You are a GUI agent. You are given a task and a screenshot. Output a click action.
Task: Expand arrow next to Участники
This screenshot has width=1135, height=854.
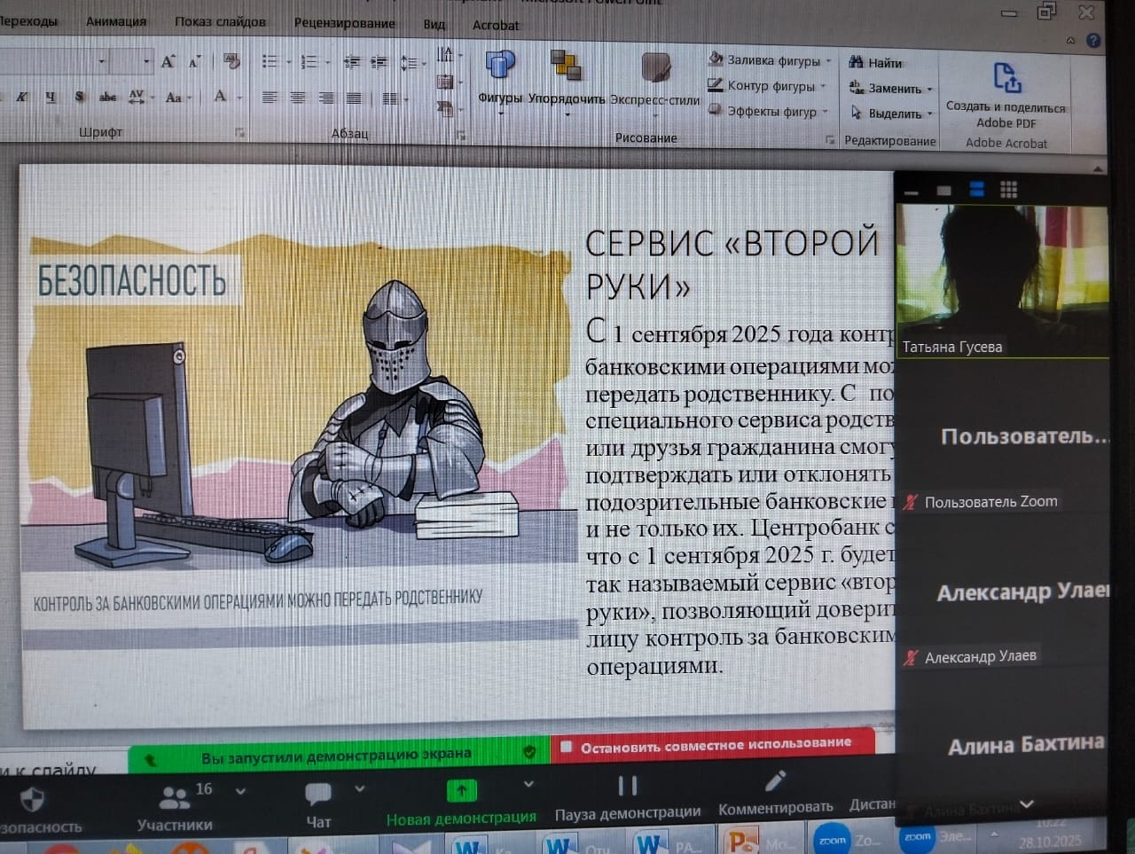point(240,790)
